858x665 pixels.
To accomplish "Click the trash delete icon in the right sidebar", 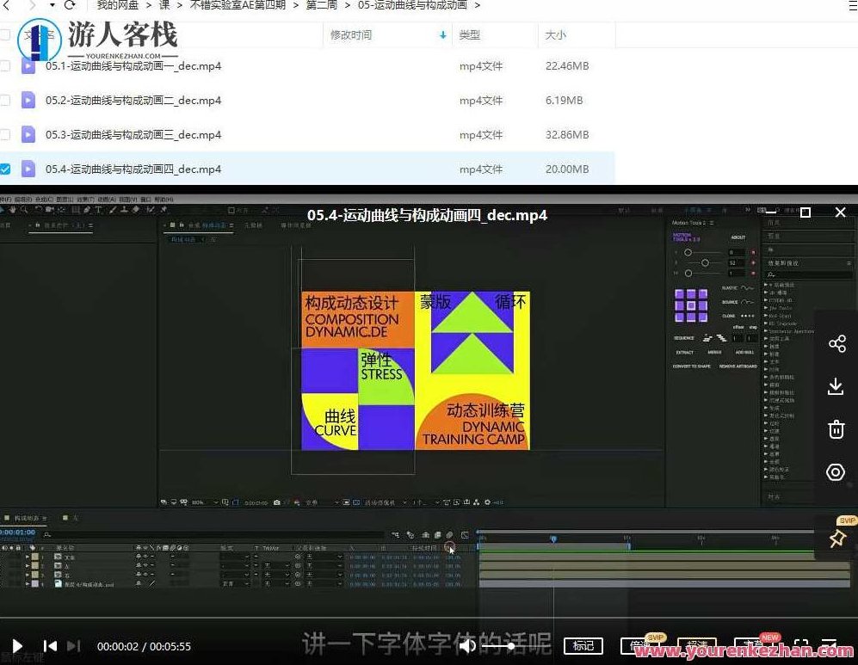I will pyautogui.click(x=836, y=428).
